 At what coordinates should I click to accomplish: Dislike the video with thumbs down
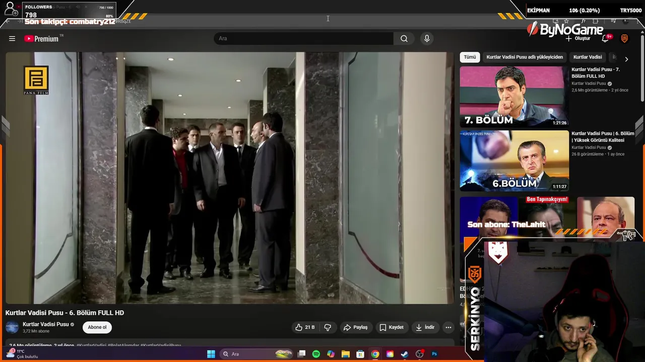tap(328, 327)
